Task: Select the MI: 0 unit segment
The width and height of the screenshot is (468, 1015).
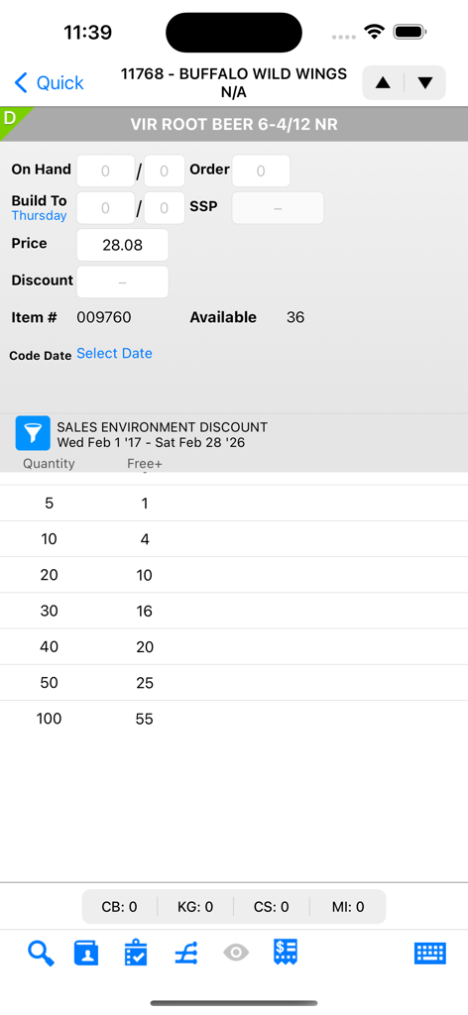Action: click(x=348, y=907)
